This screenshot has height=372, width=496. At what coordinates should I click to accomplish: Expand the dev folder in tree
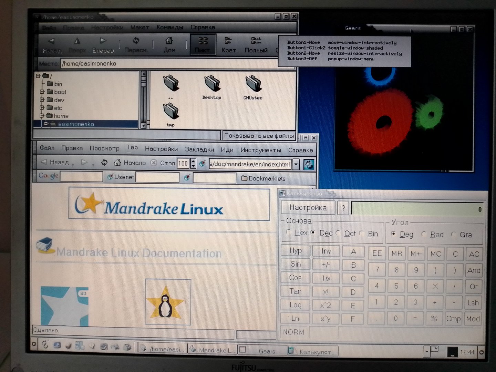coord(42,100)
